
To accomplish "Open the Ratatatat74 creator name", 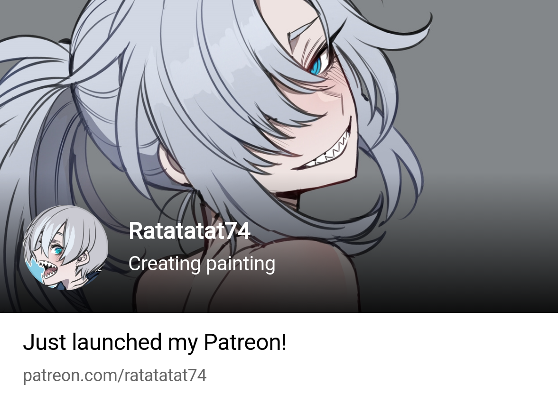I will tap(189, 231).
